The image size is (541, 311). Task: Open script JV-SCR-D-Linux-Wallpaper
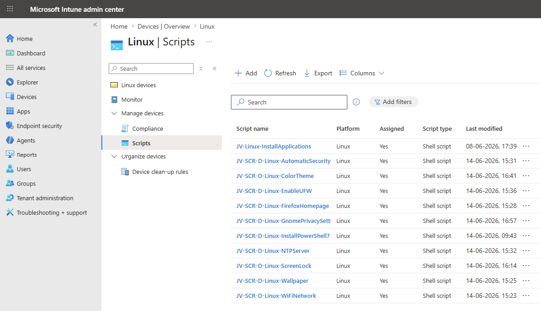272,280
